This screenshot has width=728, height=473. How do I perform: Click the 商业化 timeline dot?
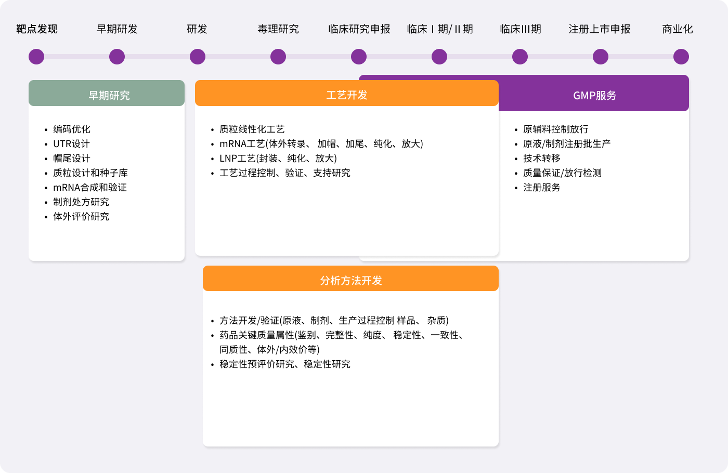[681, 57]
